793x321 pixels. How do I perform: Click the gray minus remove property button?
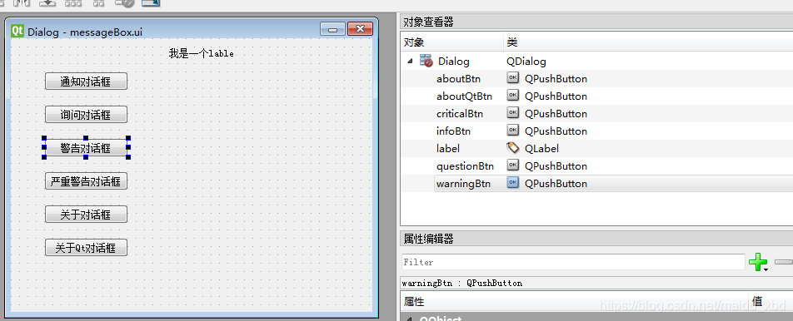coord(783,262)
